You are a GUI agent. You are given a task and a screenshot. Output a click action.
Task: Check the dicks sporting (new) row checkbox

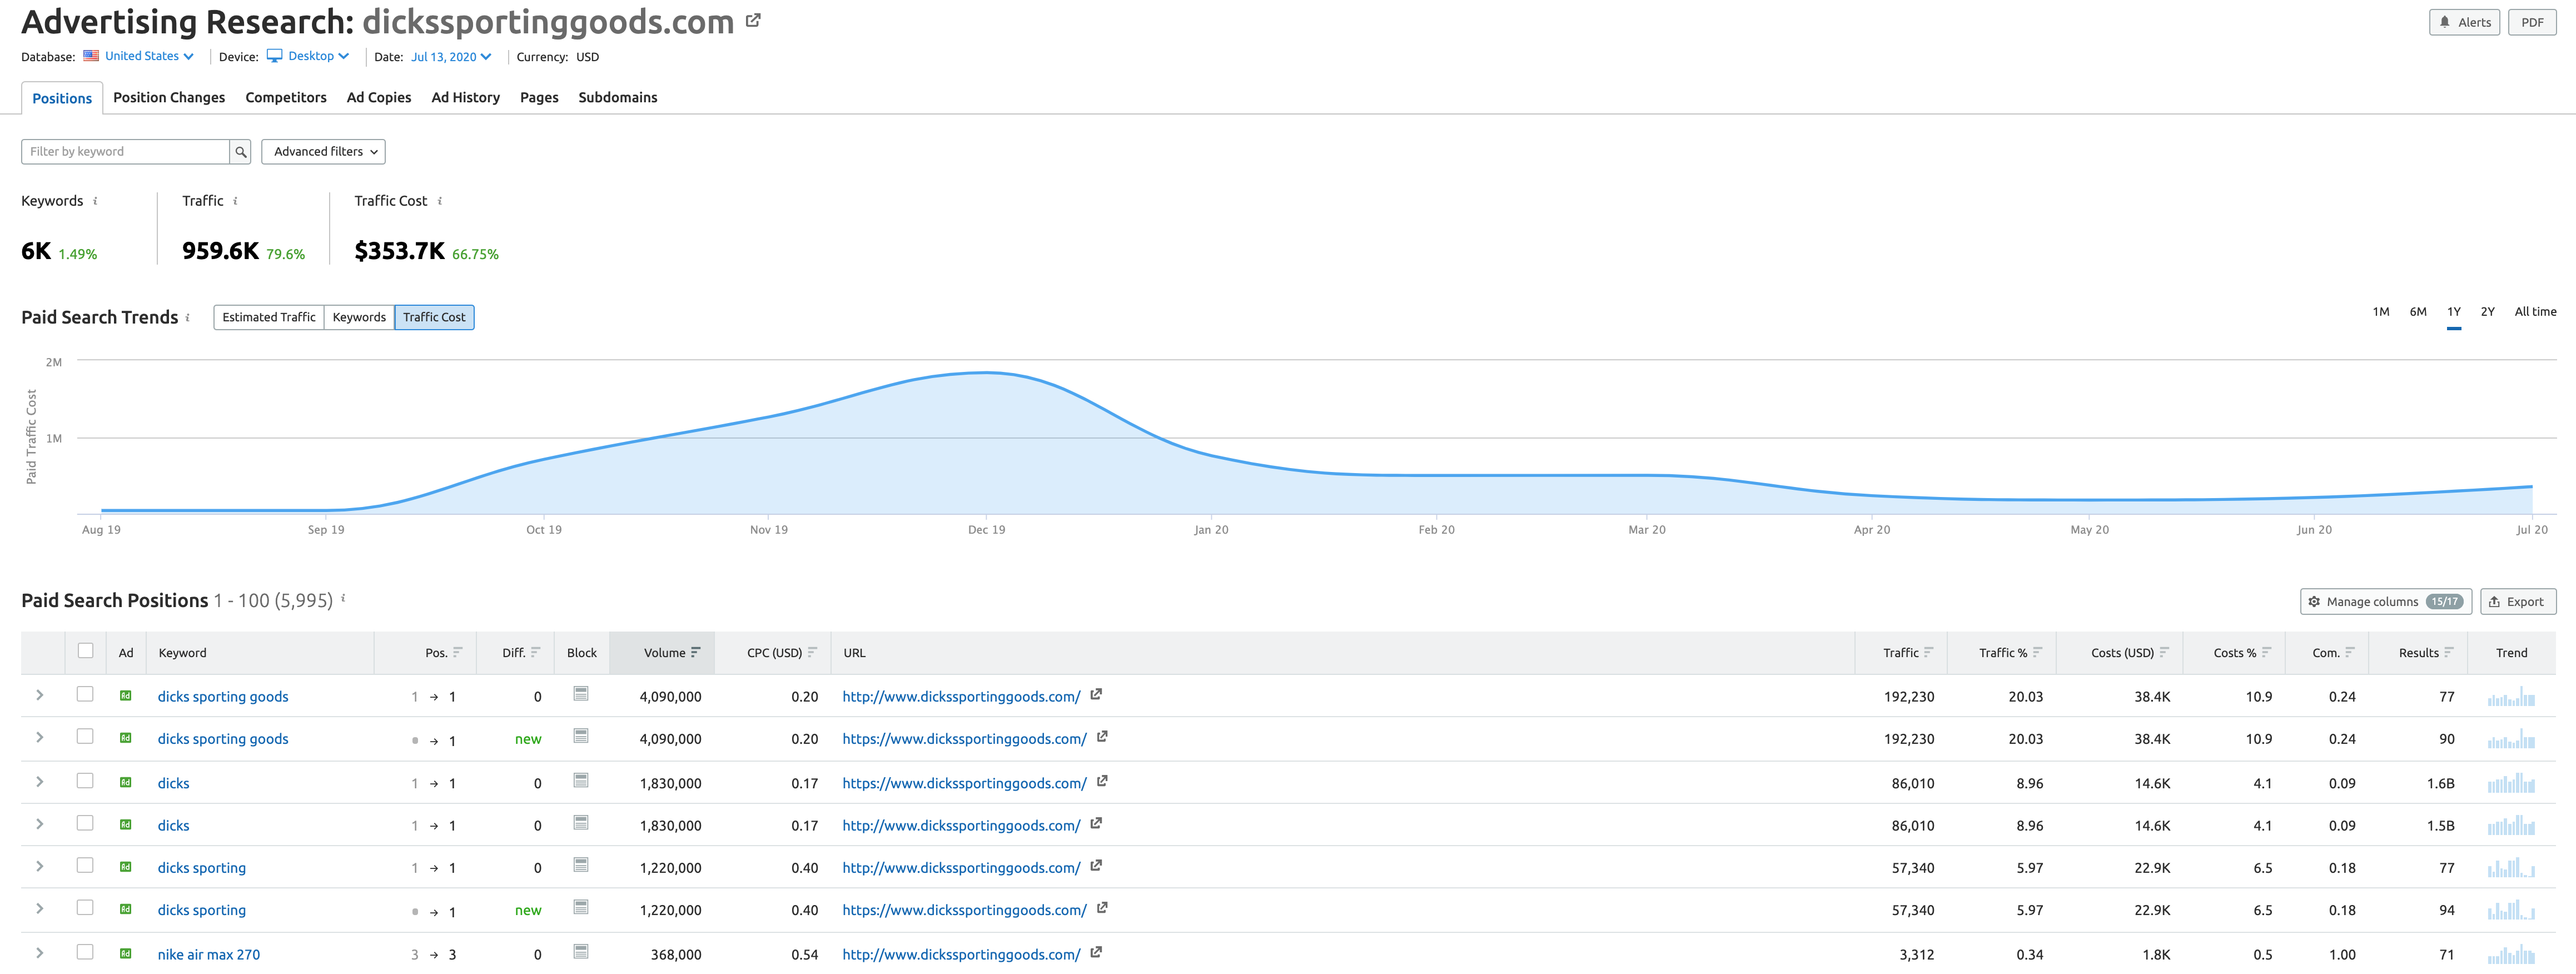point(85,908)
